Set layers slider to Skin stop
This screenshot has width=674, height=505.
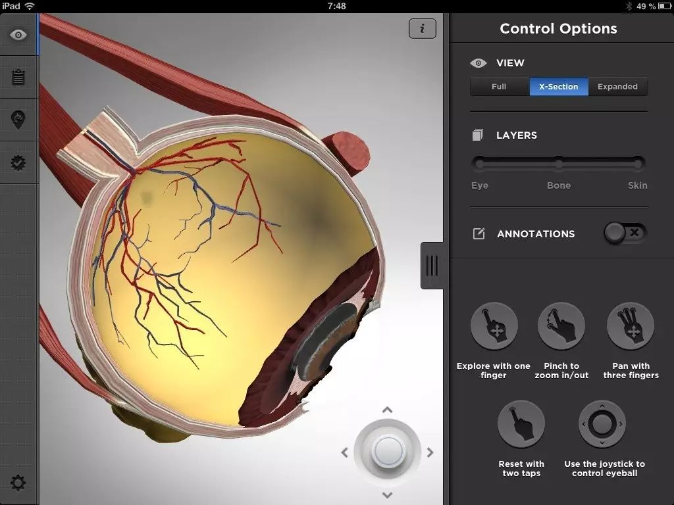(637, 164)
